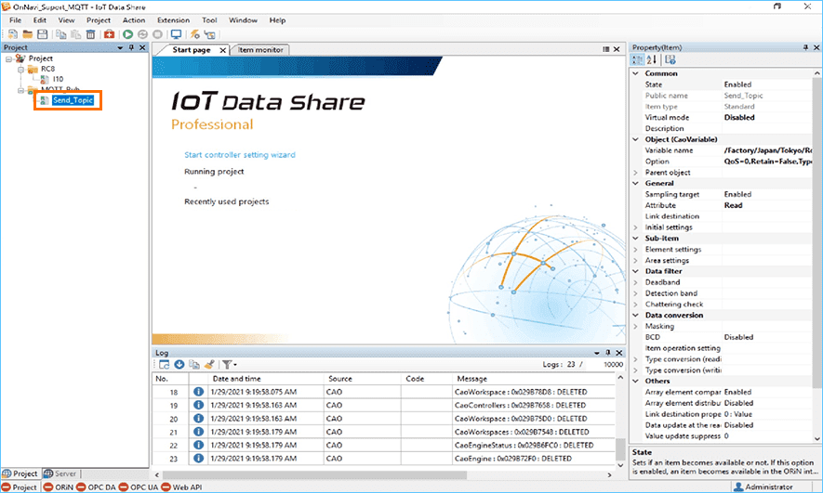The width and height of the screenshot is (823, 493).
Task: Open the View menu
Action: (x=66, y=20)
